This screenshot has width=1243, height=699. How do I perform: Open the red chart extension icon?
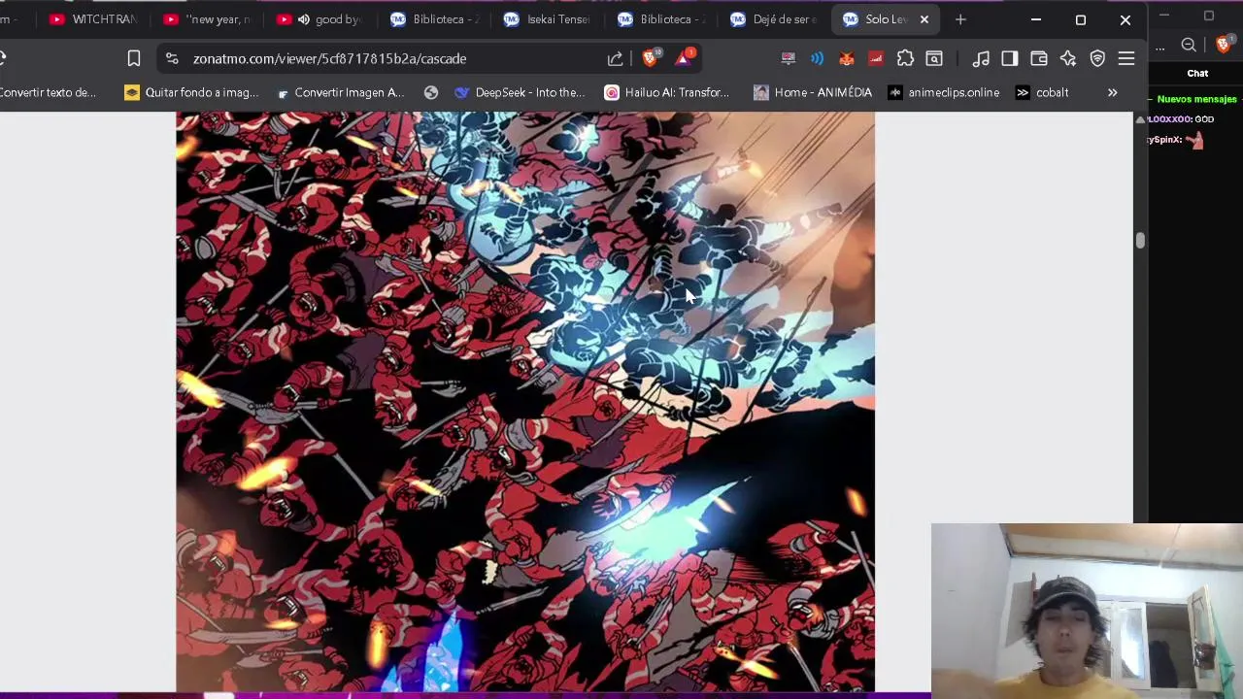point(875,58)
